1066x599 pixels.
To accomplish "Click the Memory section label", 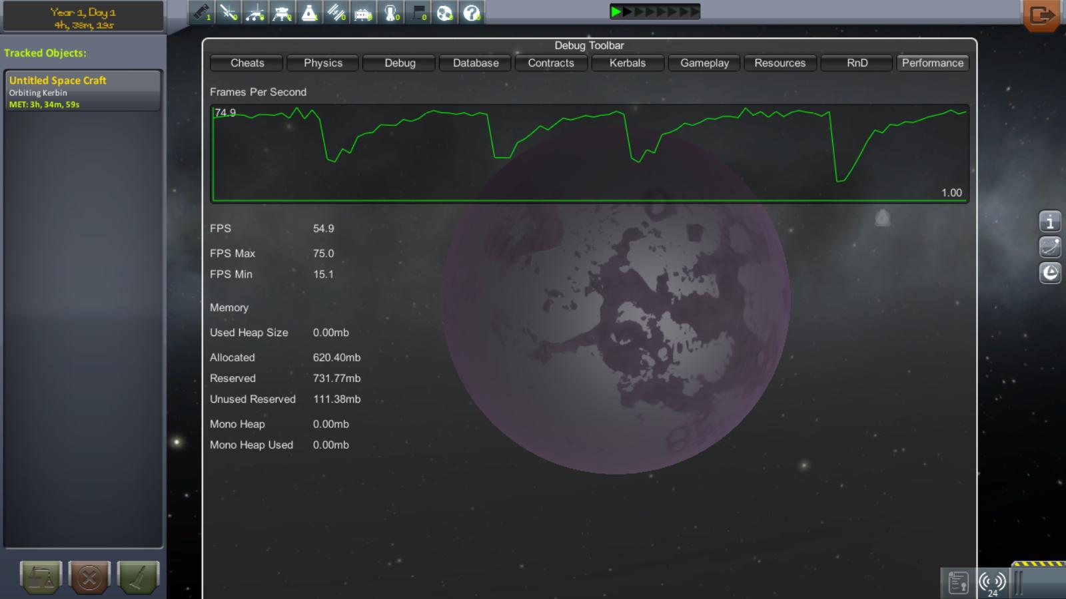I will click(x=229, y=307).
